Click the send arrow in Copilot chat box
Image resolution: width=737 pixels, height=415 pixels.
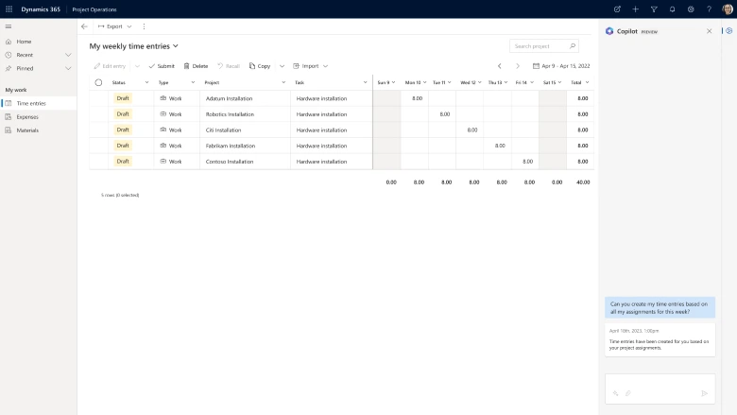click(704, 392)
